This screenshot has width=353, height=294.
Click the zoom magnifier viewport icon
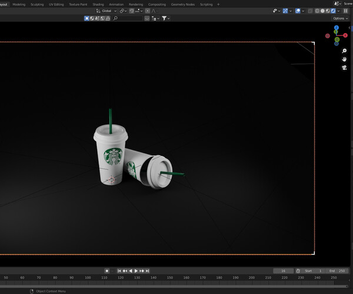[344, 51]
